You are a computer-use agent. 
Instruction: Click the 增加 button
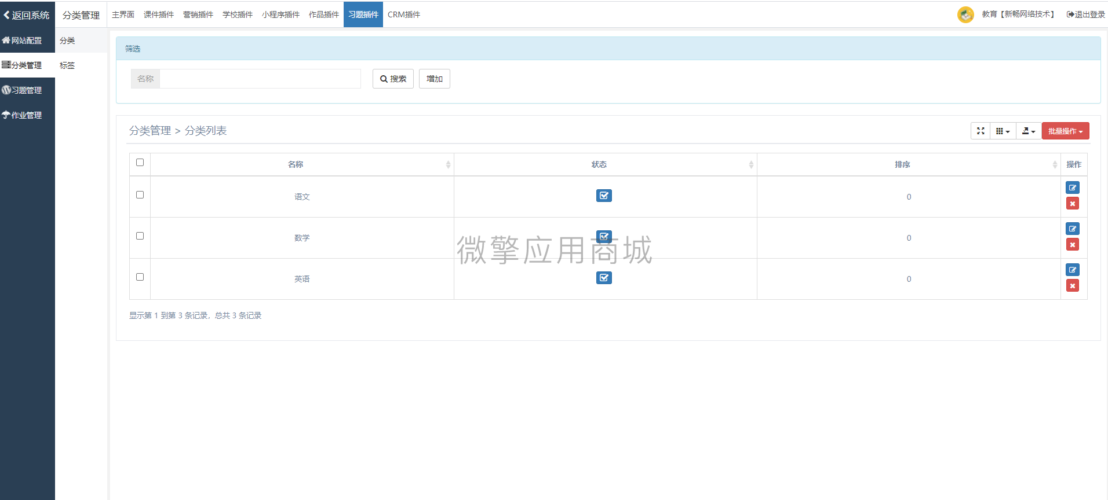click(x=435, y=79)
